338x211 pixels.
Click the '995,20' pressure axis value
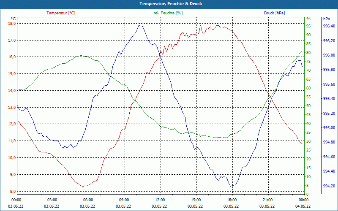(x=329, y=113)
